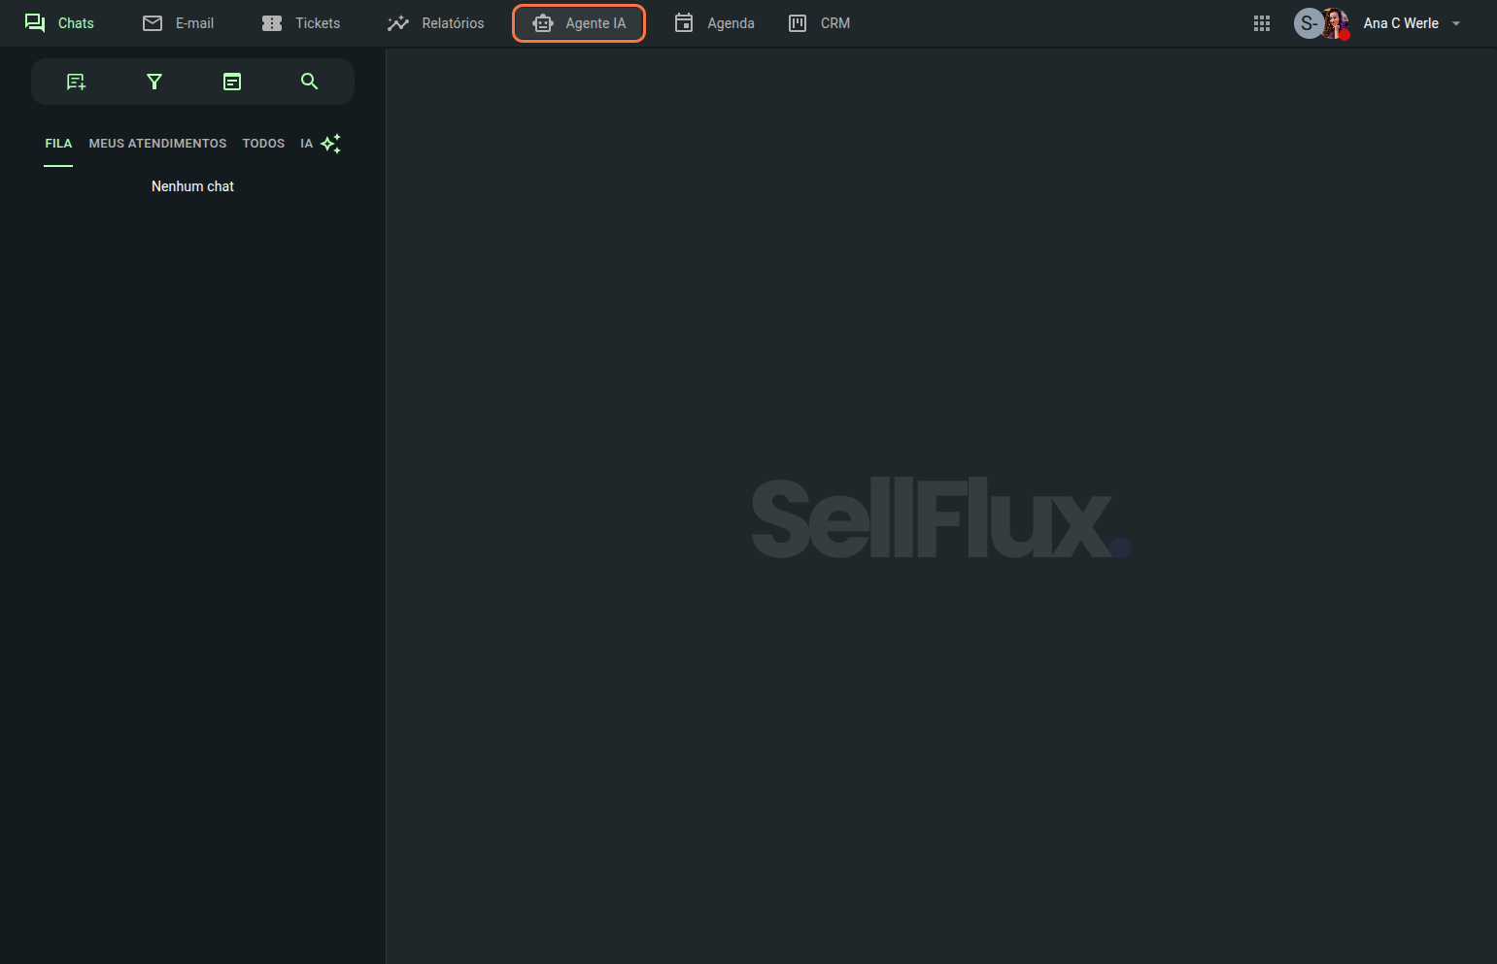Screen dimensions: 1497x964
Task: Switch to the MEUS ATENDIMENTOS tab
Action: (x=157, y=144)
